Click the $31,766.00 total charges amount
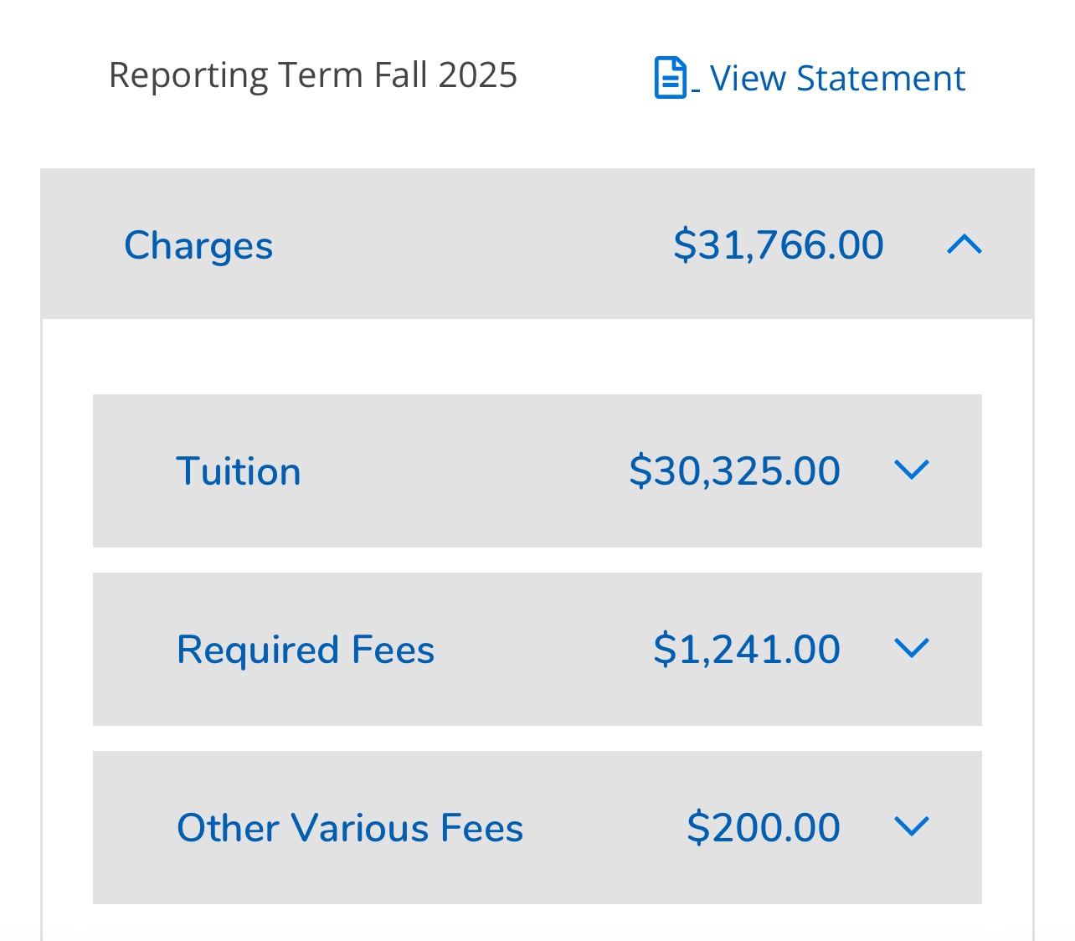 778,244
